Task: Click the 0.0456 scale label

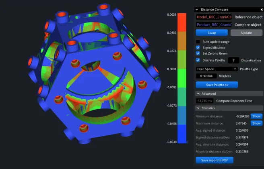Action: click(172, 33)
